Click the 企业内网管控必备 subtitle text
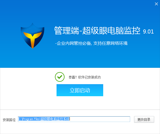Screen dimensions: 160x134 click(91, 43)
